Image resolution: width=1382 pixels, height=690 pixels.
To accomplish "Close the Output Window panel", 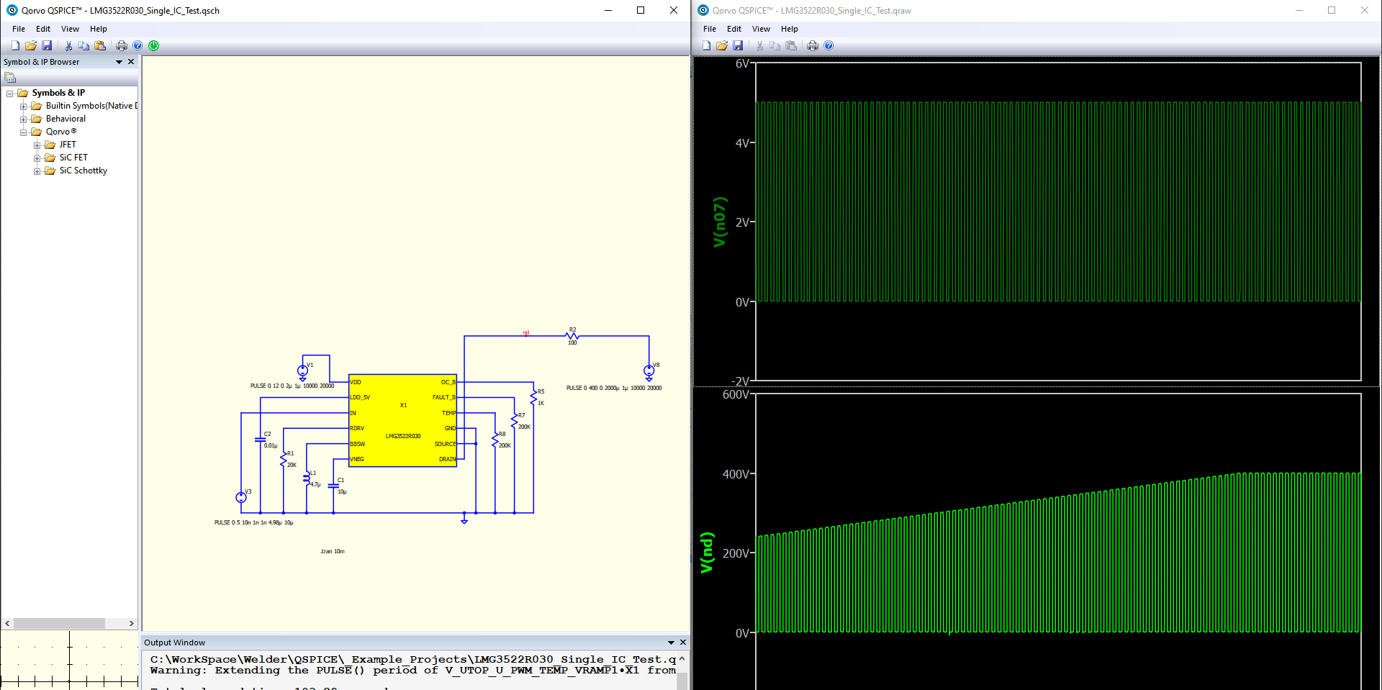I will pyautogui.click(x=683, y=643).
